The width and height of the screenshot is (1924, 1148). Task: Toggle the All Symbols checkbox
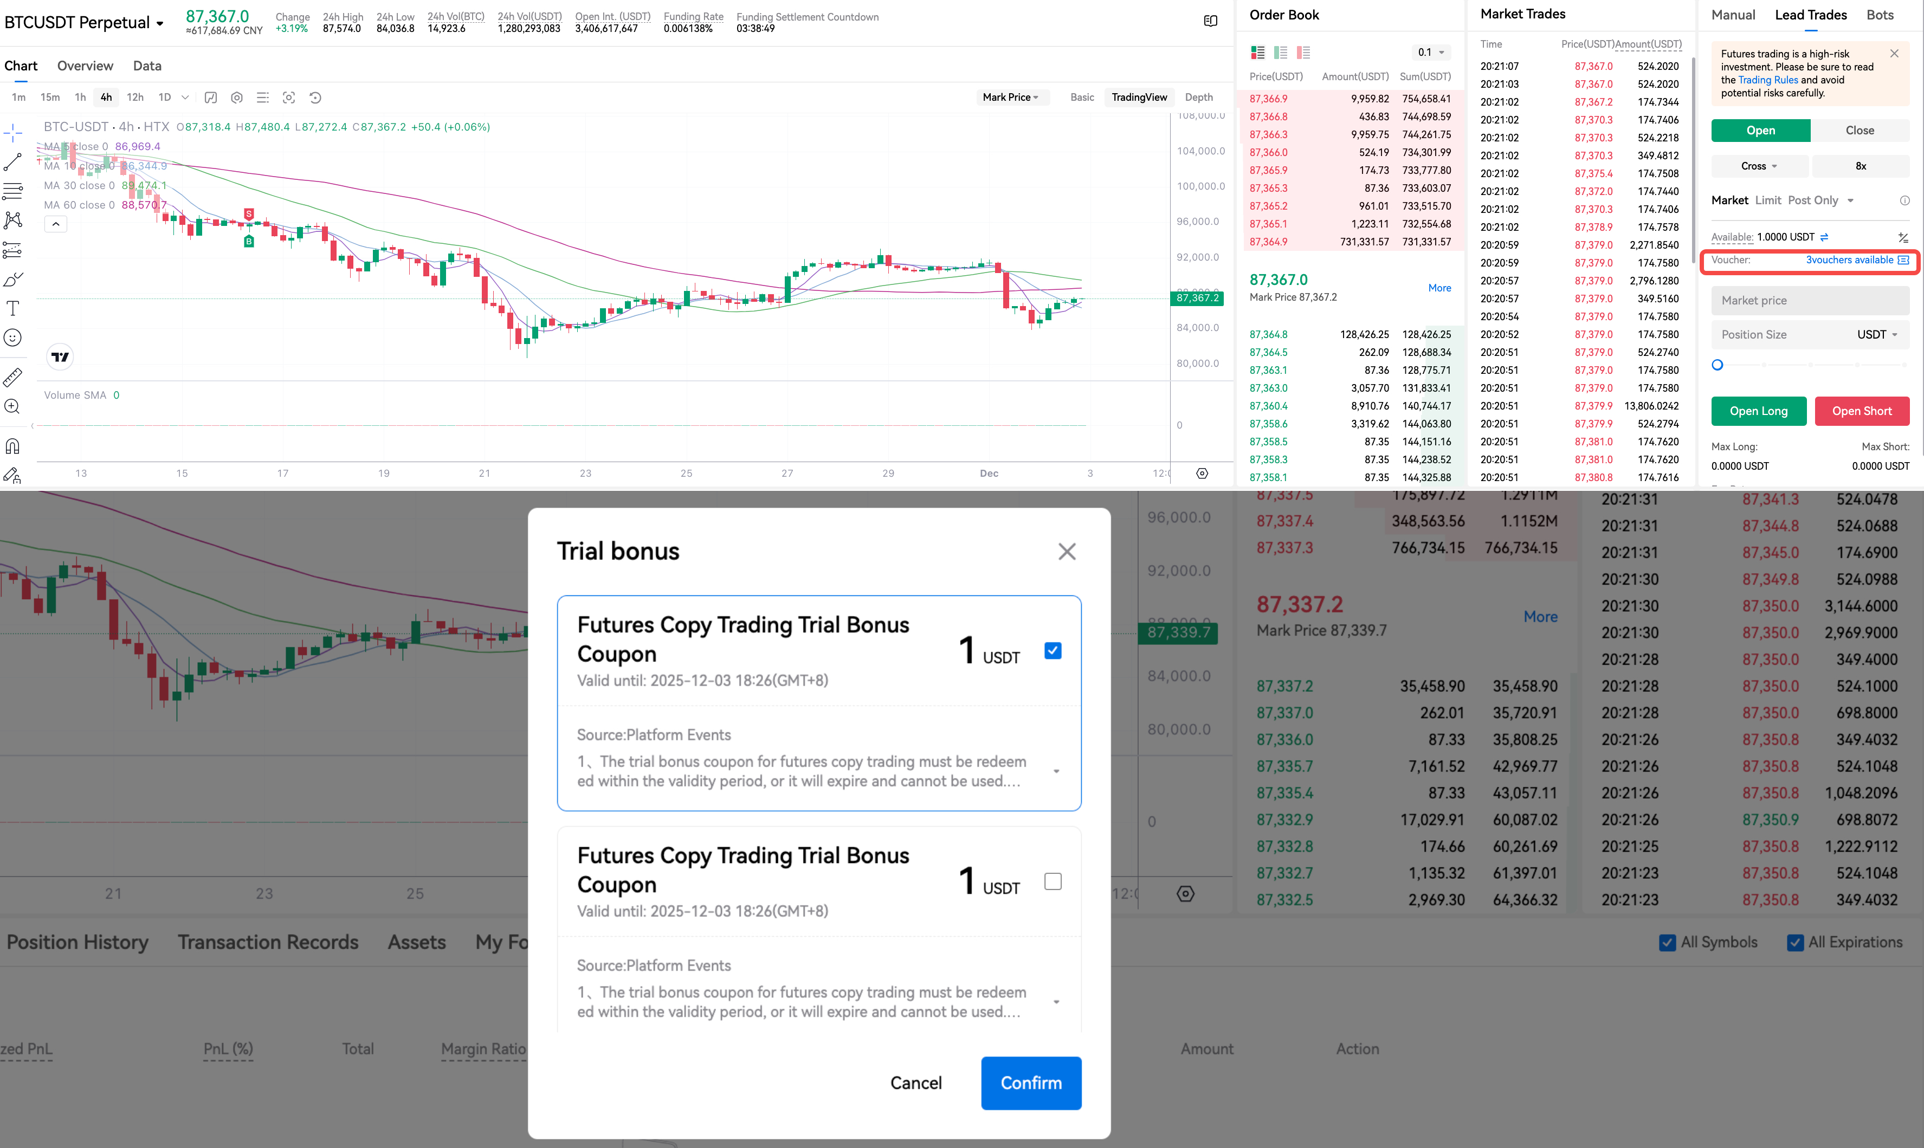(1667, 942)
